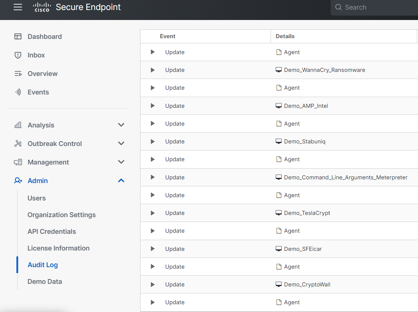Expand the Management section chevron

pos(121,162)
